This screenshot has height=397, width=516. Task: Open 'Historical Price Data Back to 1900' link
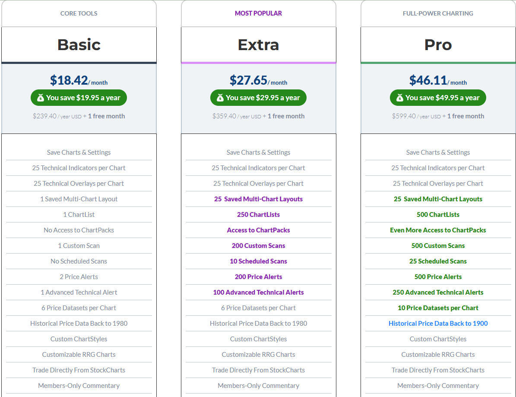click(438, 323)
